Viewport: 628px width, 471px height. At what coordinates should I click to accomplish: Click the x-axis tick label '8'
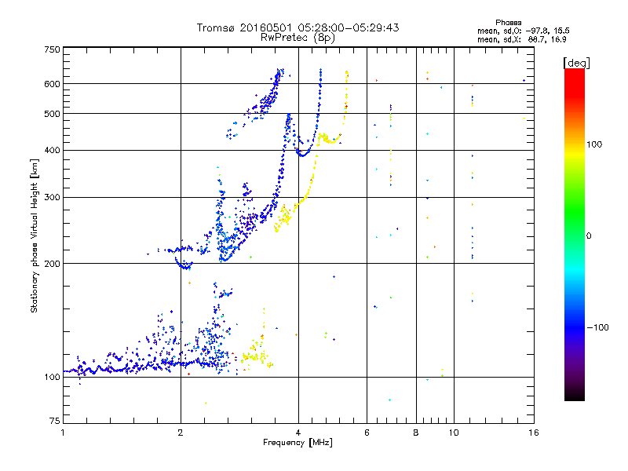416,433
